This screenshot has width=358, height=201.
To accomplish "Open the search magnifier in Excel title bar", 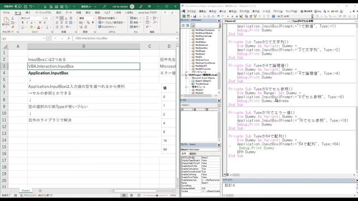I will click(x=105, y=6).
